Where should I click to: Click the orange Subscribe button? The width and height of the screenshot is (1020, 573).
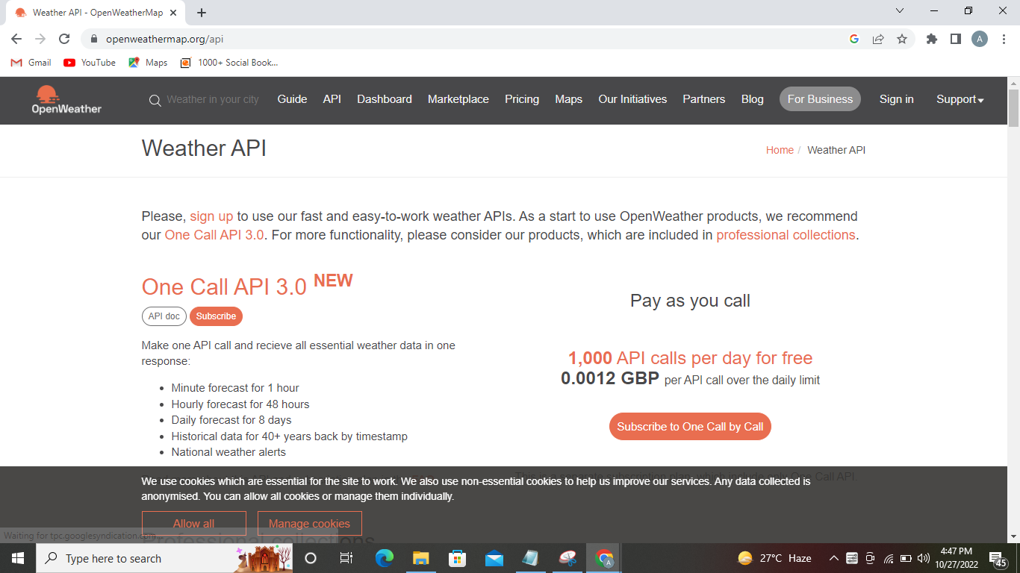(x=216, y=316)
